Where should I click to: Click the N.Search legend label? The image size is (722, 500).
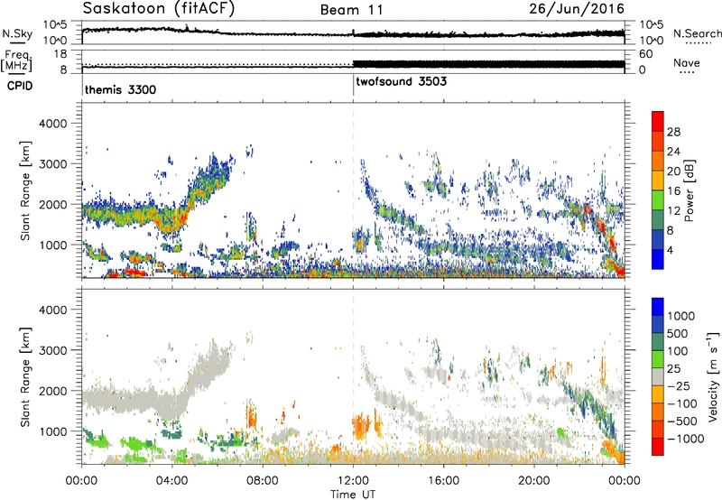tap(698, 33)
